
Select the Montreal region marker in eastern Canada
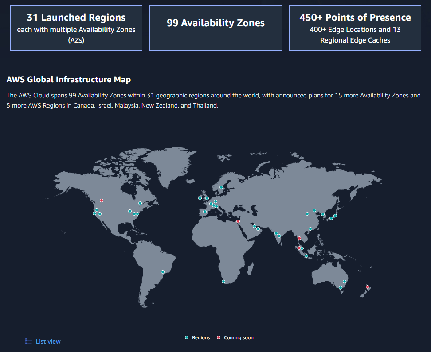click(x=140, y=203)
